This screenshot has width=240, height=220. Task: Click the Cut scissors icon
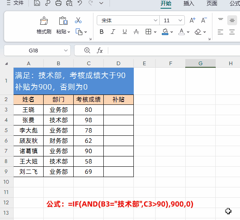pos(78,20)
